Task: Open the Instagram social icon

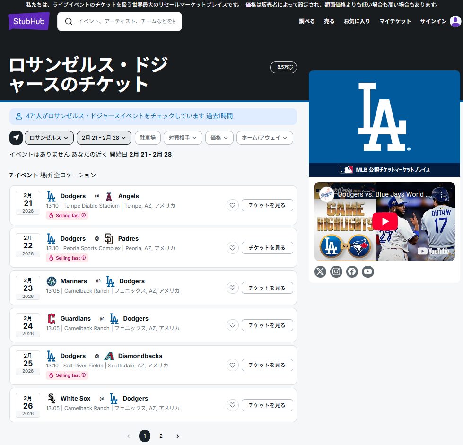Action: coord(336,271)
